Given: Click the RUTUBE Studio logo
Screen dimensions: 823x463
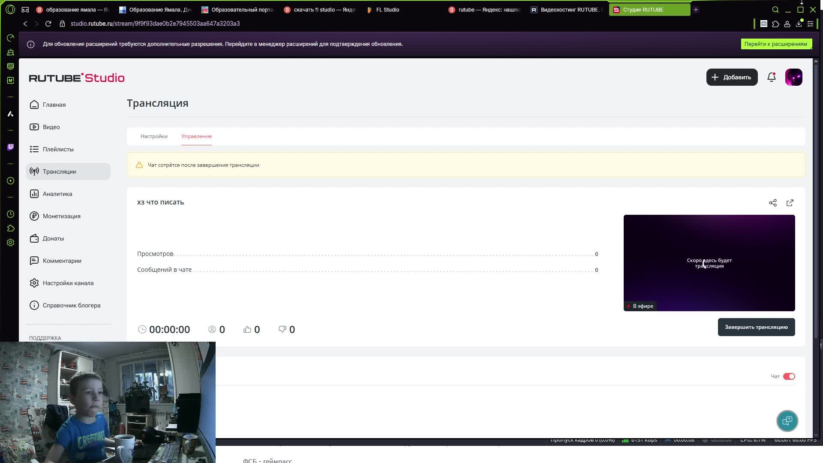Looking at the screenshot, I should (x=77, y=78).
